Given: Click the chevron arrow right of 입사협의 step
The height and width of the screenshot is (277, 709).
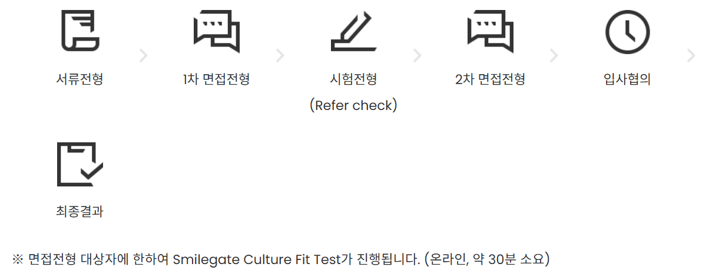Looking at the screenshot, I should point(691,56).
